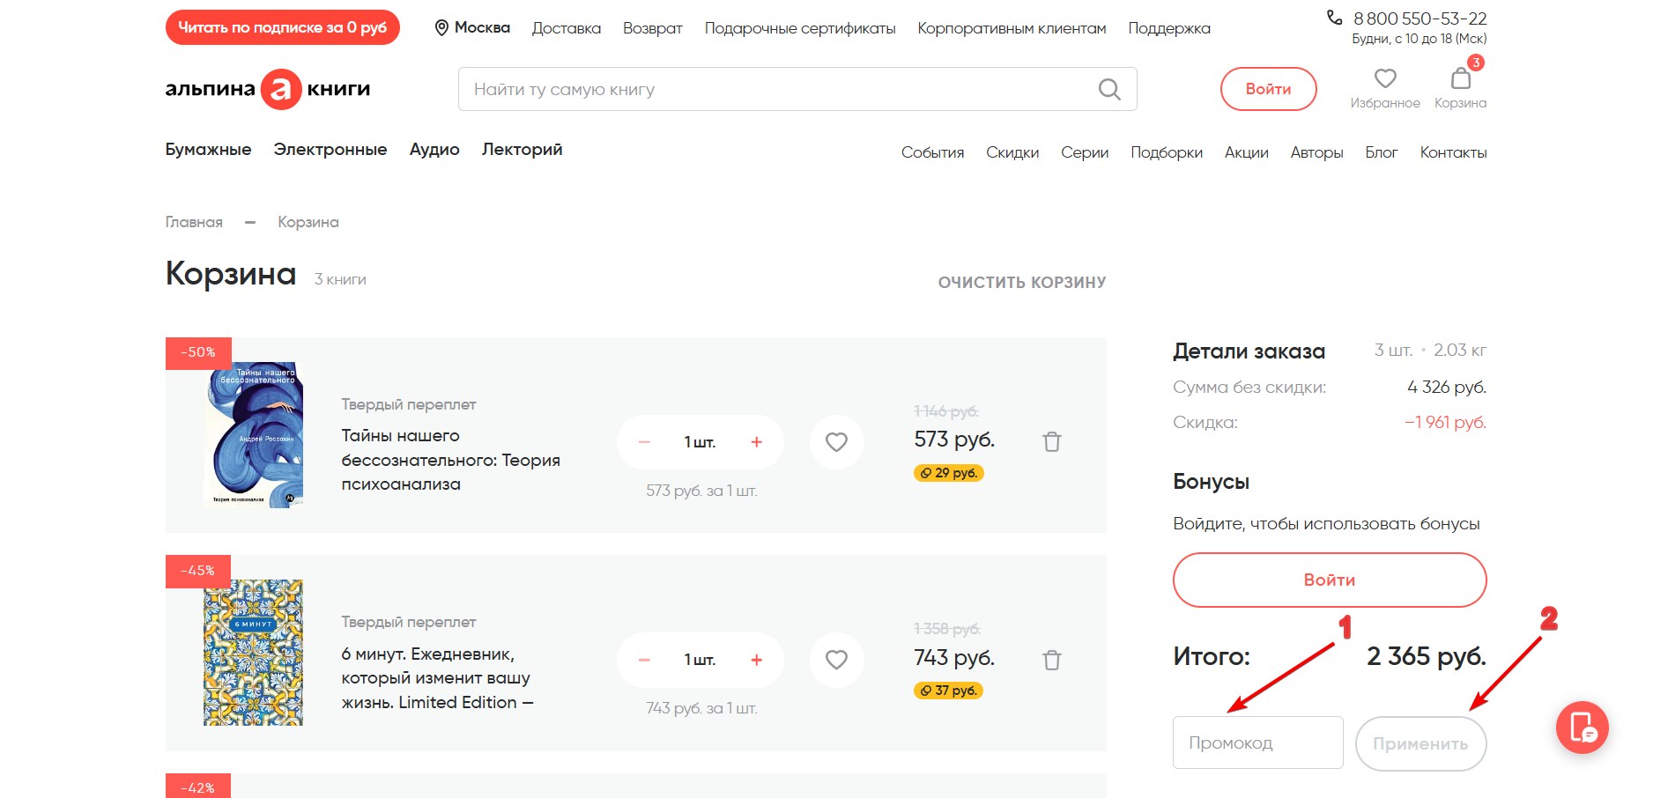Click Главная breadcrumb link
Screen dimensions: 1653x798
(194, 222)
